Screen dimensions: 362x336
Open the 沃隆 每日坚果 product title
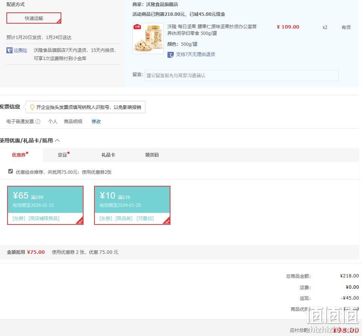212,30
